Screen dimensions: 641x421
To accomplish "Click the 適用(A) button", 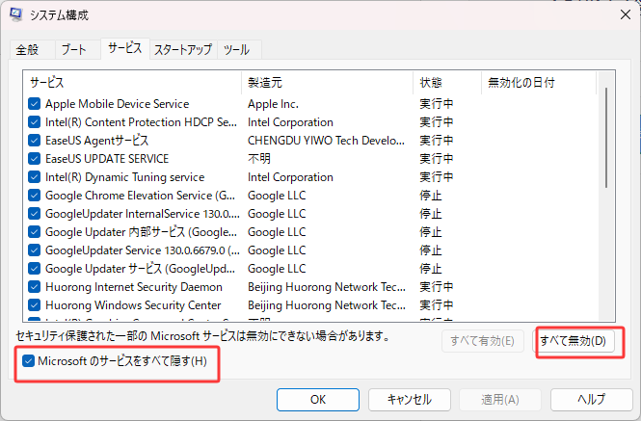I will pos(500,400).
